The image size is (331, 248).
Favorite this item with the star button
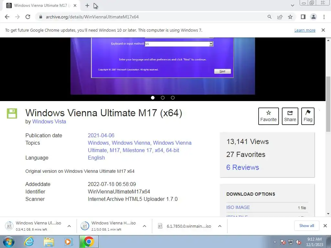point(269,116)
